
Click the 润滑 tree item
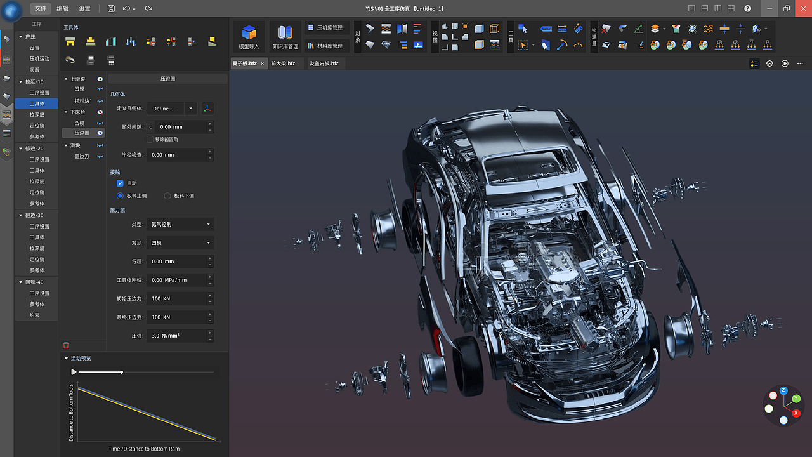pyautogui.click(x=34, y=70)
